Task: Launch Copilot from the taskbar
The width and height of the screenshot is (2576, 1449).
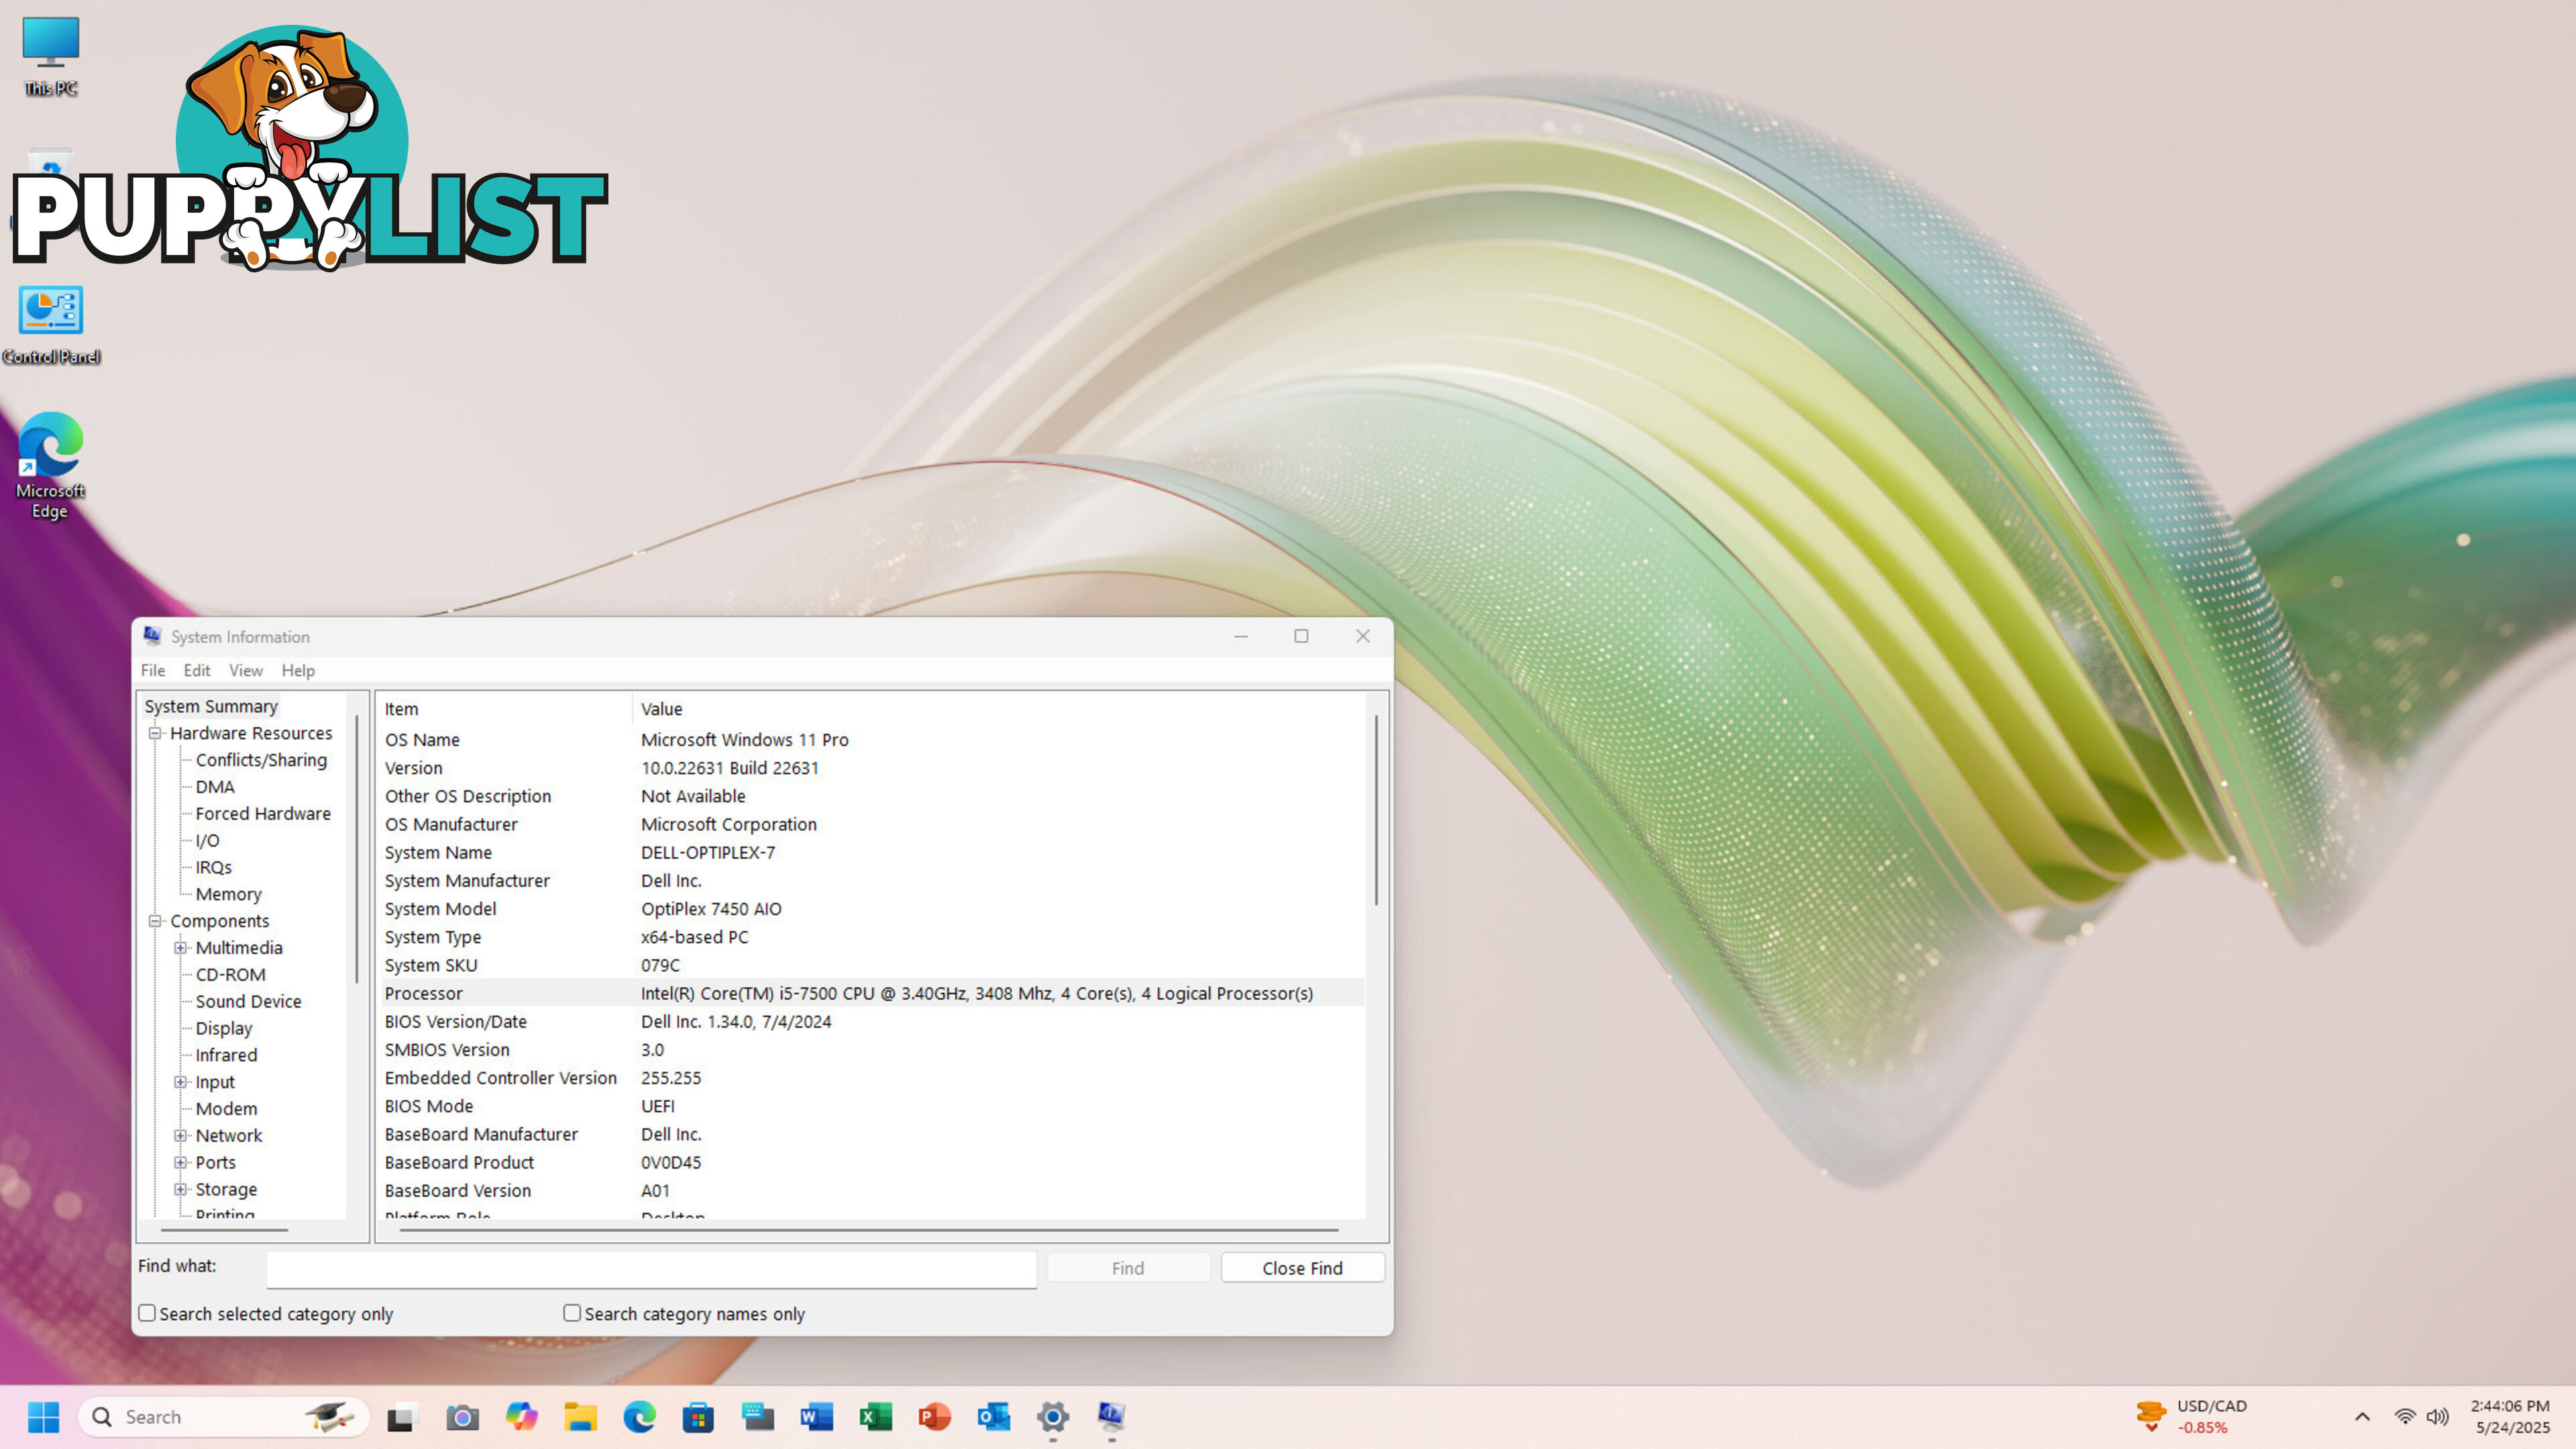Action: [521, 1417]
